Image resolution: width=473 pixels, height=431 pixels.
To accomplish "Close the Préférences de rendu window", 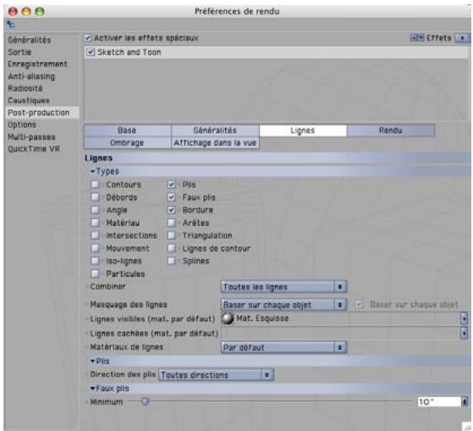I will coord(13,12).
